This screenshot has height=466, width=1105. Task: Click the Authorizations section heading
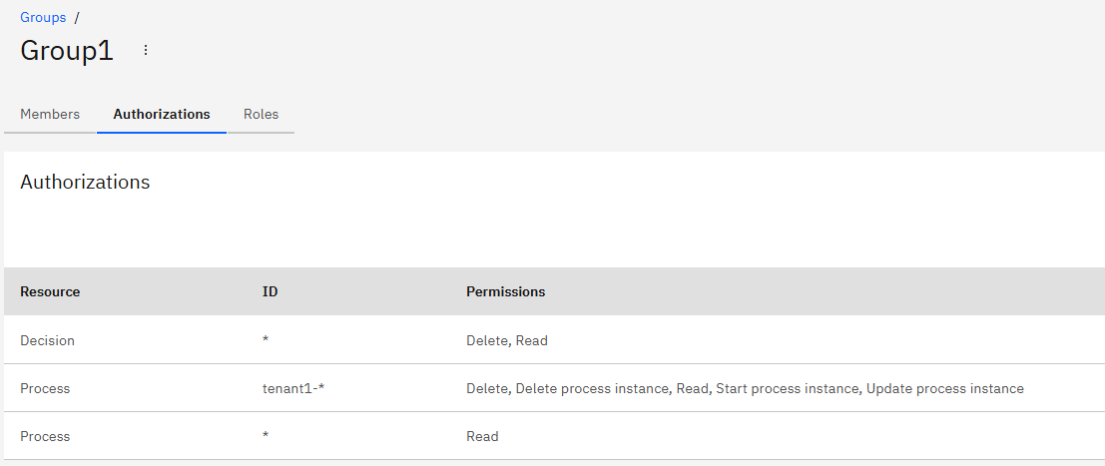click(x=85, y=183)
